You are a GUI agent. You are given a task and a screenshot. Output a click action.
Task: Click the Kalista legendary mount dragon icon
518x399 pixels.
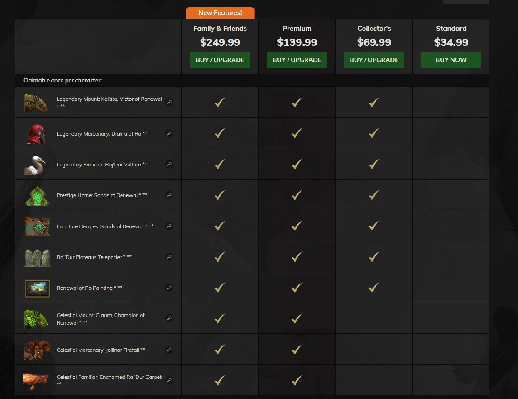pyautogui.click(x=36, y=103)
